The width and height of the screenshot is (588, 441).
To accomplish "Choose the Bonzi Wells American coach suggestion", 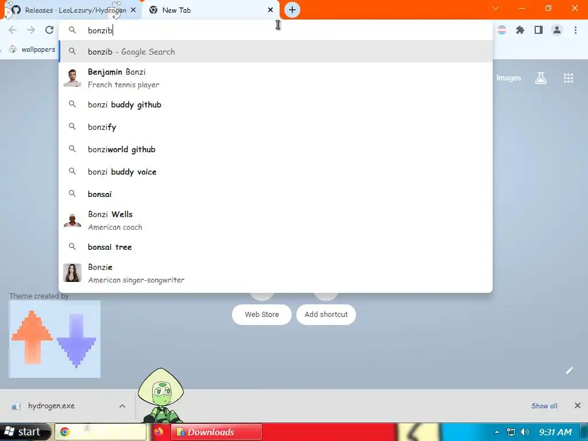I will point(276,220).
